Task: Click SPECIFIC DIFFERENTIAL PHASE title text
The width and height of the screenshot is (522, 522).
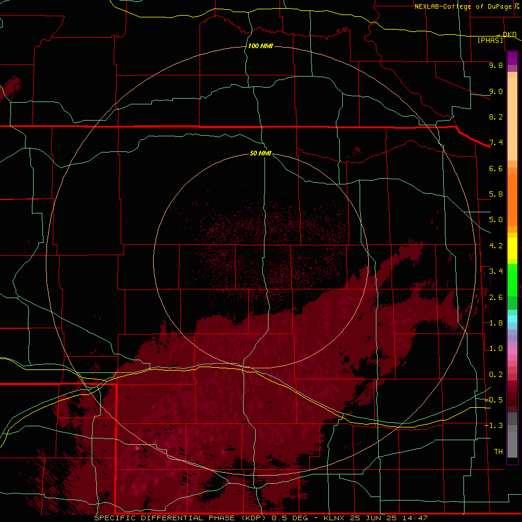Action: pos(165,518)
